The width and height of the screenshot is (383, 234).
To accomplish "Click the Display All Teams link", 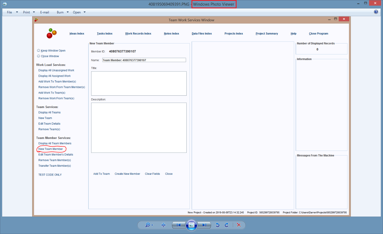I will [x=49, y=113].
